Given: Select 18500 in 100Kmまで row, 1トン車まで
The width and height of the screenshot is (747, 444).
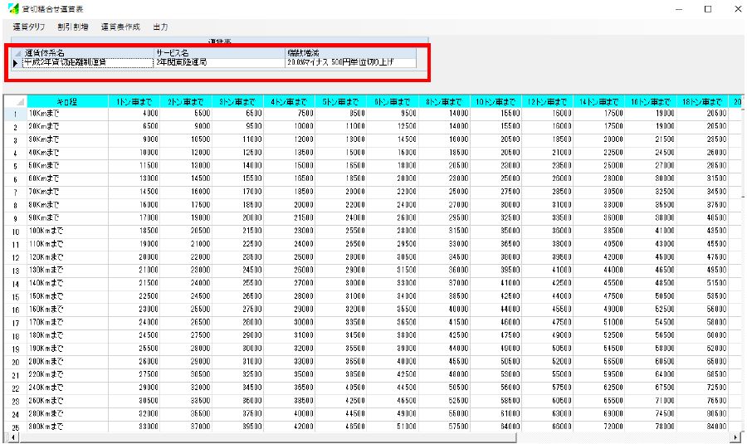Looking at the screenshot, I should pos(134,231).
